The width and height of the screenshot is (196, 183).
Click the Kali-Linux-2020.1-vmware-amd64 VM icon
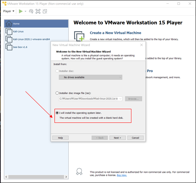coord(9,39)
